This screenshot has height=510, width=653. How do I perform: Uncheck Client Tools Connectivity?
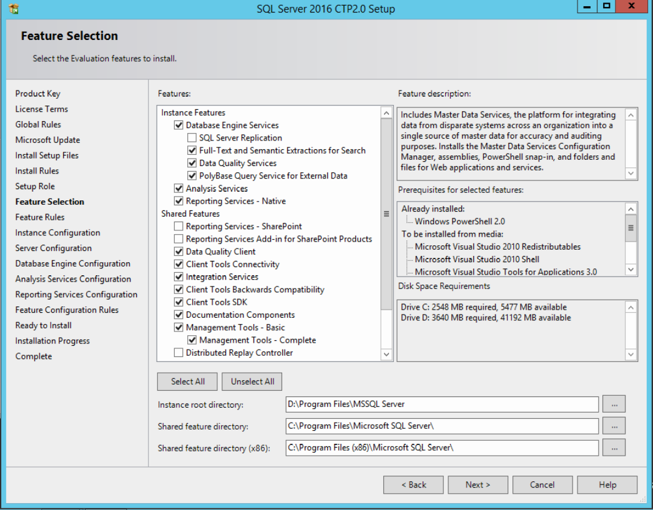[179, 265]
